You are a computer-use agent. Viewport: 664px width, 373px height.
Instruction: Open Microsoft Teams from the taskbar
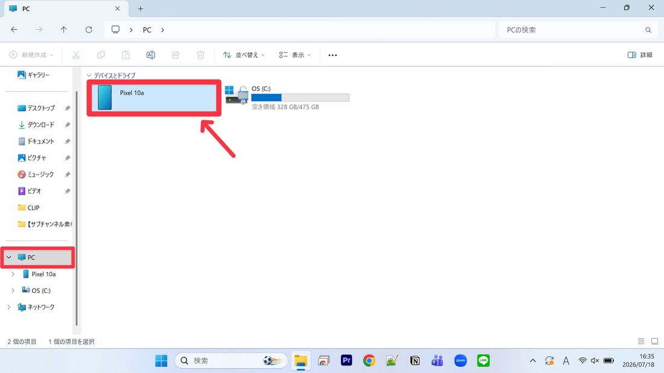click(438, 360)
